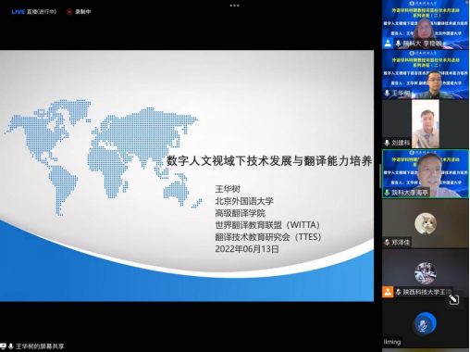Screen dimensions: 470x352
Task: Click the red recording-in-progress icon
Action: coord(69,12)
